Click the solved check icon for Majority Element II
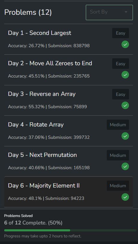 [x=125, y=197]
